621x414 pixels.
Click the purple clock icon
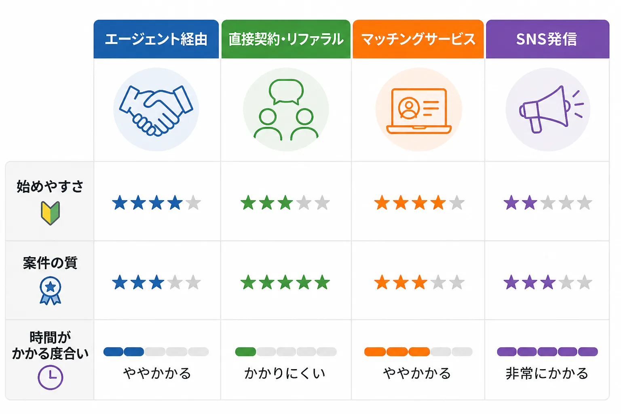click(x=50, y=377)
